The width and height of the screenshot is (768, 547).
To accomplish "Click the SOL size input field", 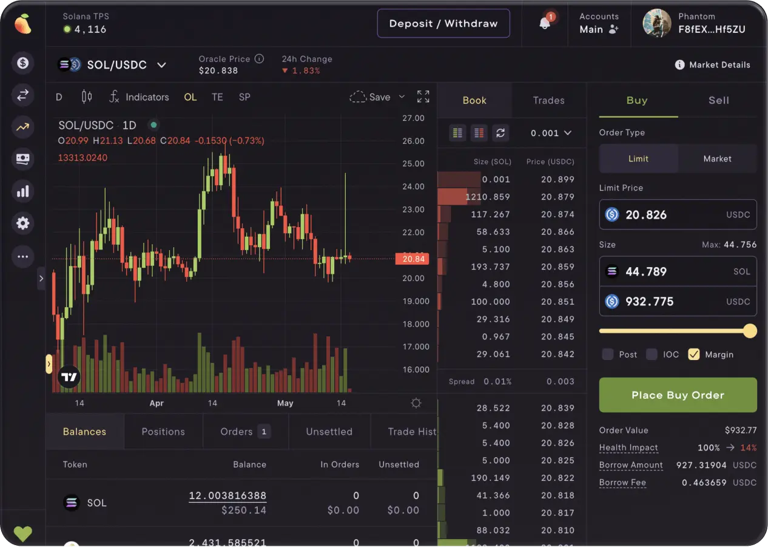I will [x=678, y=271].
